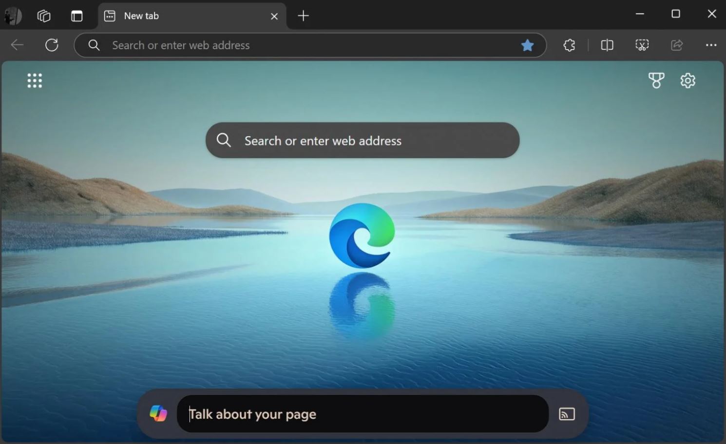
Task: Open the tab actions menu icon
Action: coord(77,16)
